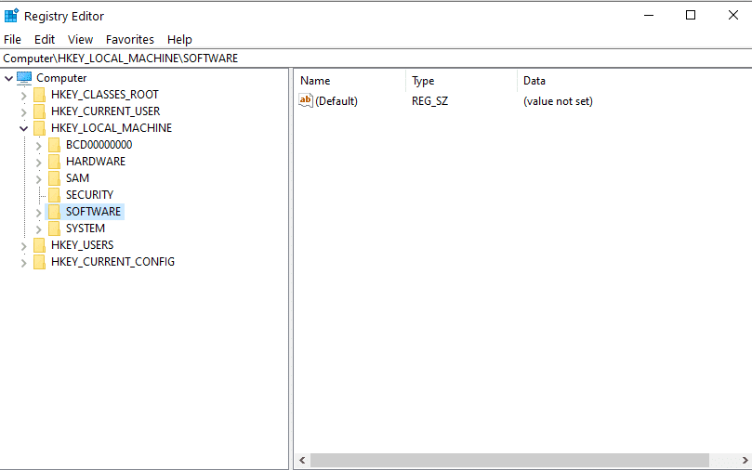752x470 pixels.
Task: Click the SECURITY key folder icon
Action: [x=54, y=195]
